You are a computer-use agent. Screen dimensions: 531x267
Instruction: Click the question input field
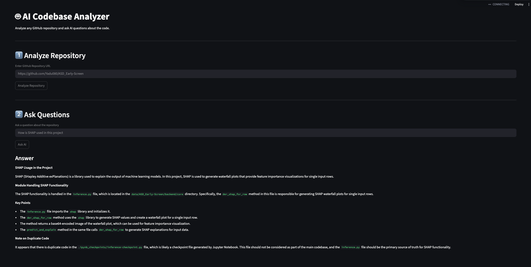[265, 133]
